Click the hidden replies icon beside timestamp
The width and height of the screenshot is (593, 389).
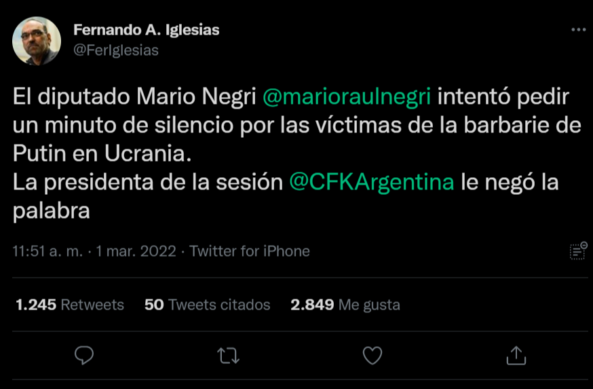(x=578, y=251)
